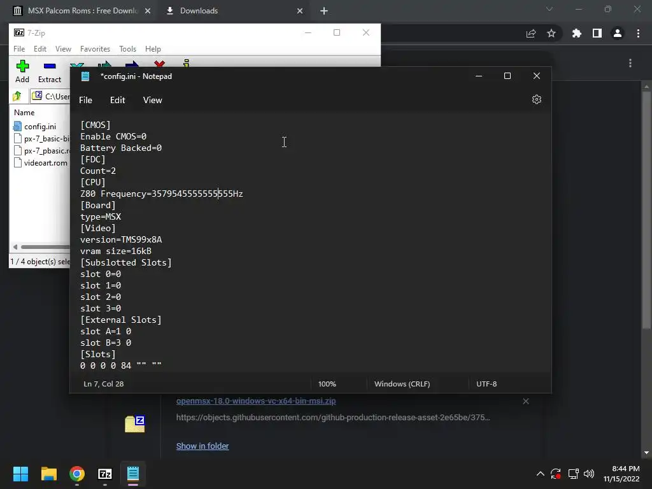The image size is (652, 489).
Task: Show hidden system tray icons
Action: pos(540,474)
